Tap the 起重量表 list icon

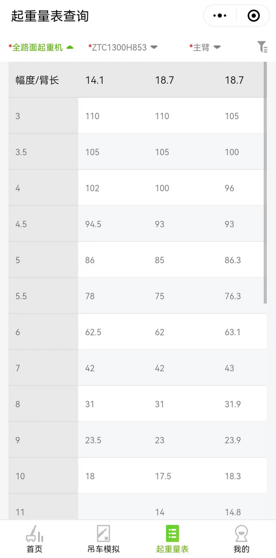(172, 534)
